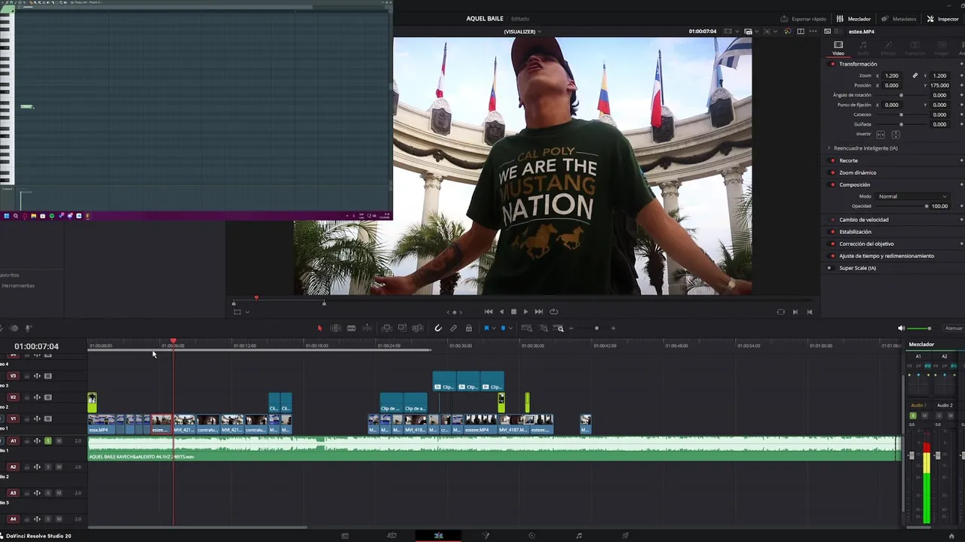Activate the Trim edit mode tool
This screenshot has height=542, width=965.
tap(335, 328)
